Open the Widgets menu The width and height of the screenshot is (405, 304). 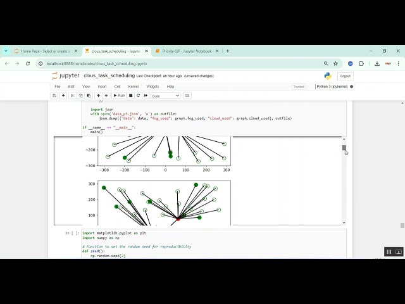click(x=153, y=87)
